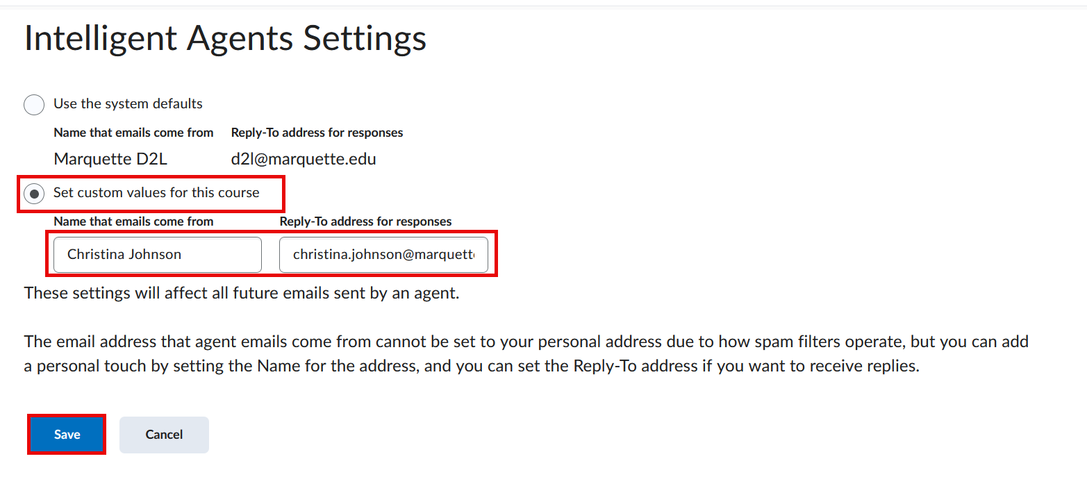Focus the Christina Johnson name input field
The image size is (1087, 477).
pos(157,255)
